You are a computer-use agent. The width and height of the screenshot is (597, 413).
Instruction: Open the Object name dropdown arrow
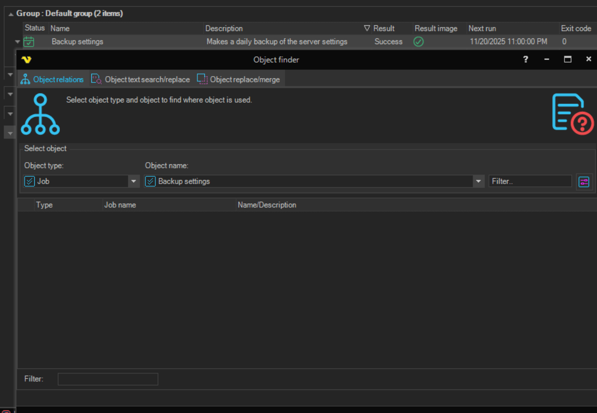pos(478,182)
